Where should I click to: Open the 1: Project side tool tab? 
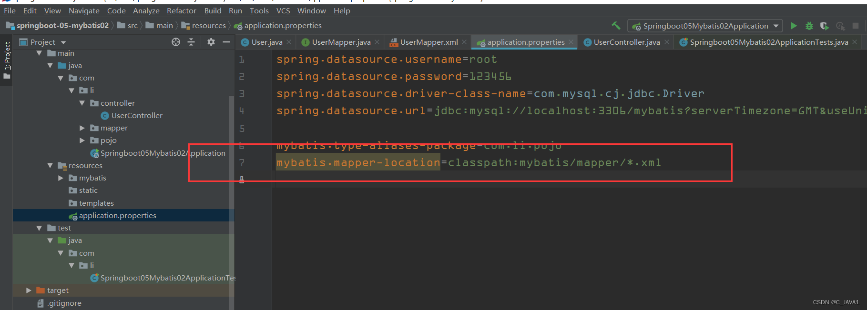pos(7,60)
